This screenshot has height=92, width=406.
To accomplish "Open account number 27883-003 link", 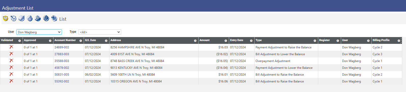I will [x=62, y=54].
